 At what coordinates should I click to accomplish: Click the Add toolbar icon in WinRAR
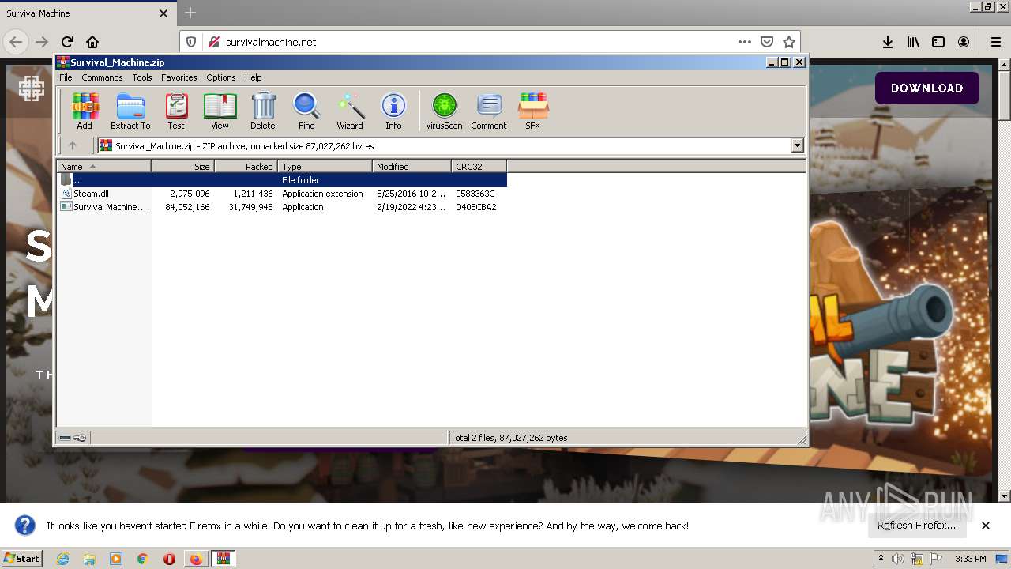85,111
